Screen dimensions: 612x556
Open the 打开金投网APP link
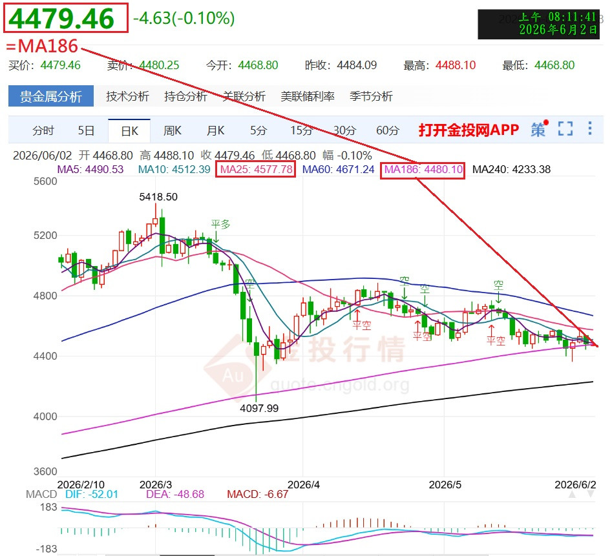pyautogui.click(x=469, y=130)
